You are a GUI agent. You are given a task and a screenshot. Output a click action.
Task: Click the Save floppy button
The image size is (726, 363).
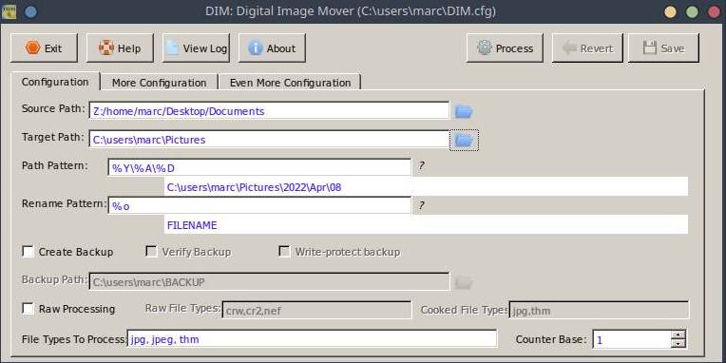coord(663,48)
